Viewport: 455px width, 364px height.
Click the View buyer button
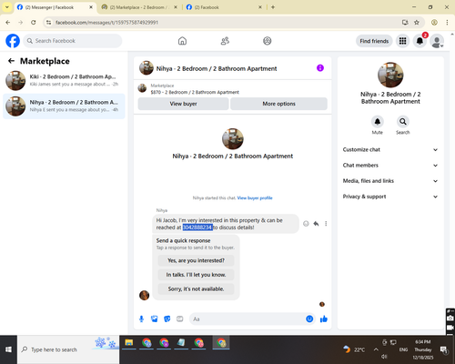pyautogui.click(x=183, y=104)
